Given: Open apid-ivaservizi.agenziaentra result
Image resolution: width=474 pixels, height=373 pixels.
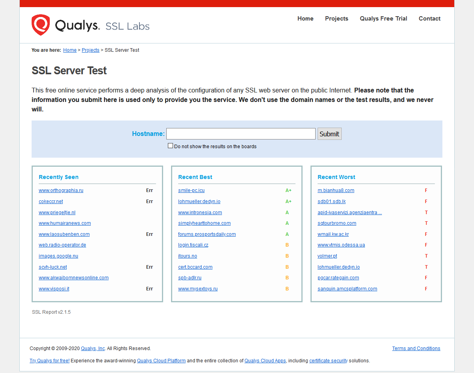Looking at the screenshot, I should [x=350, y=213].
